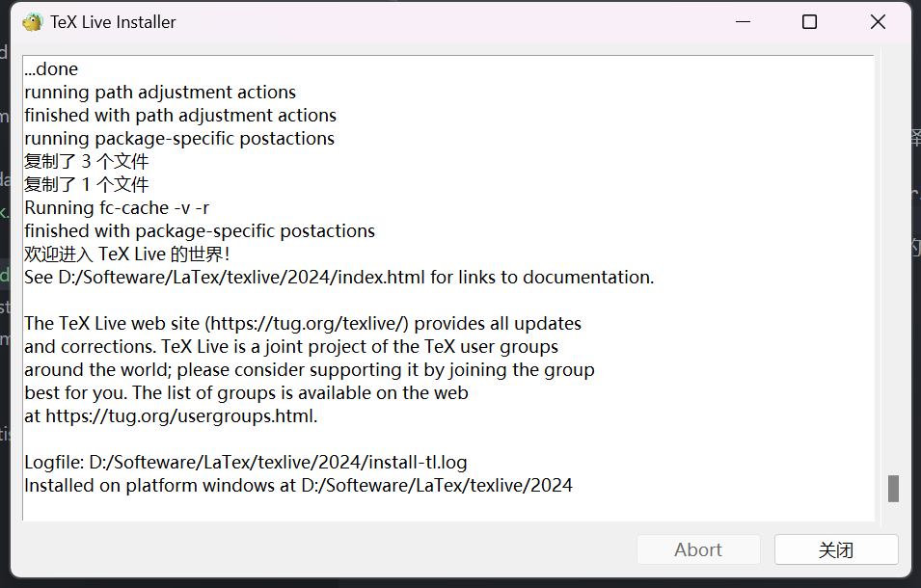Click the TeX Live Installer title bar icon
The height and width of the screenshot is (588, 921).
32,22
